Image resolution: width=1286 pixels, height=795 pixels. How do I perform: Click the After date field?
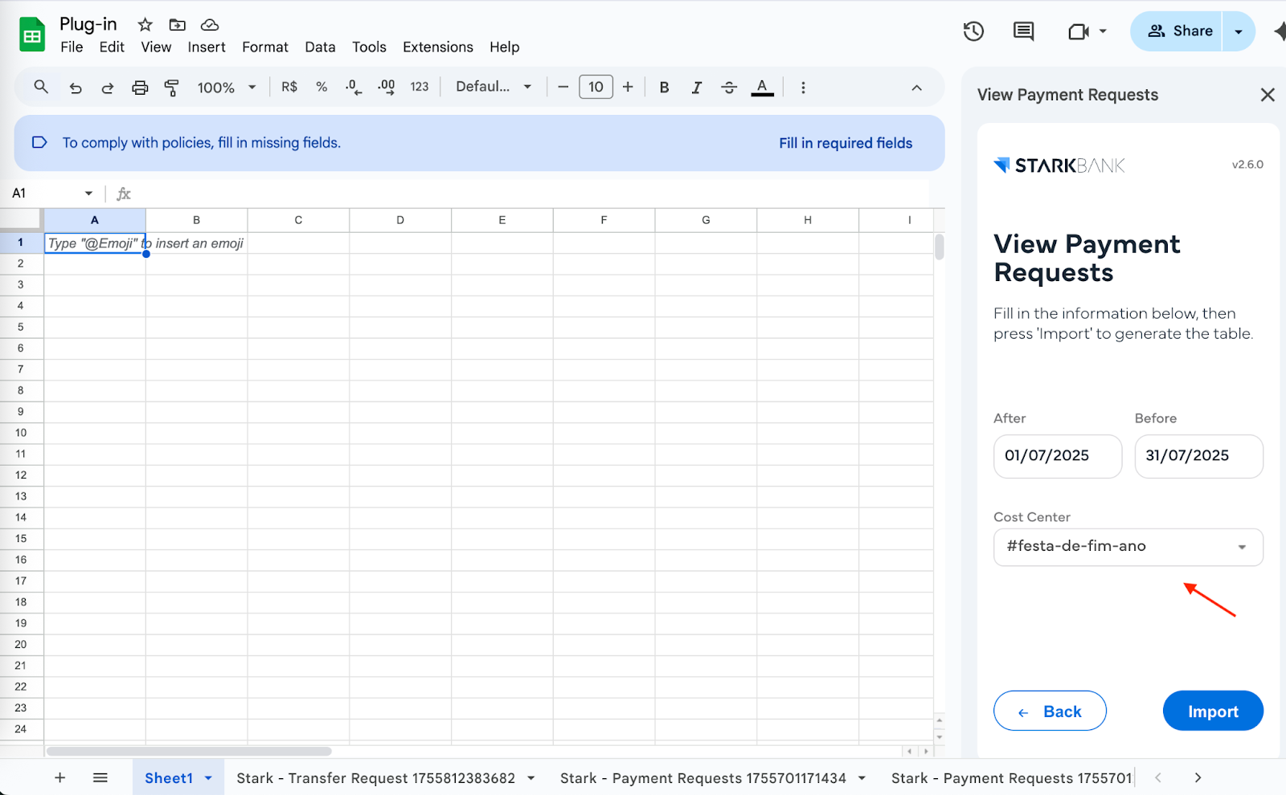point(1058,456)
